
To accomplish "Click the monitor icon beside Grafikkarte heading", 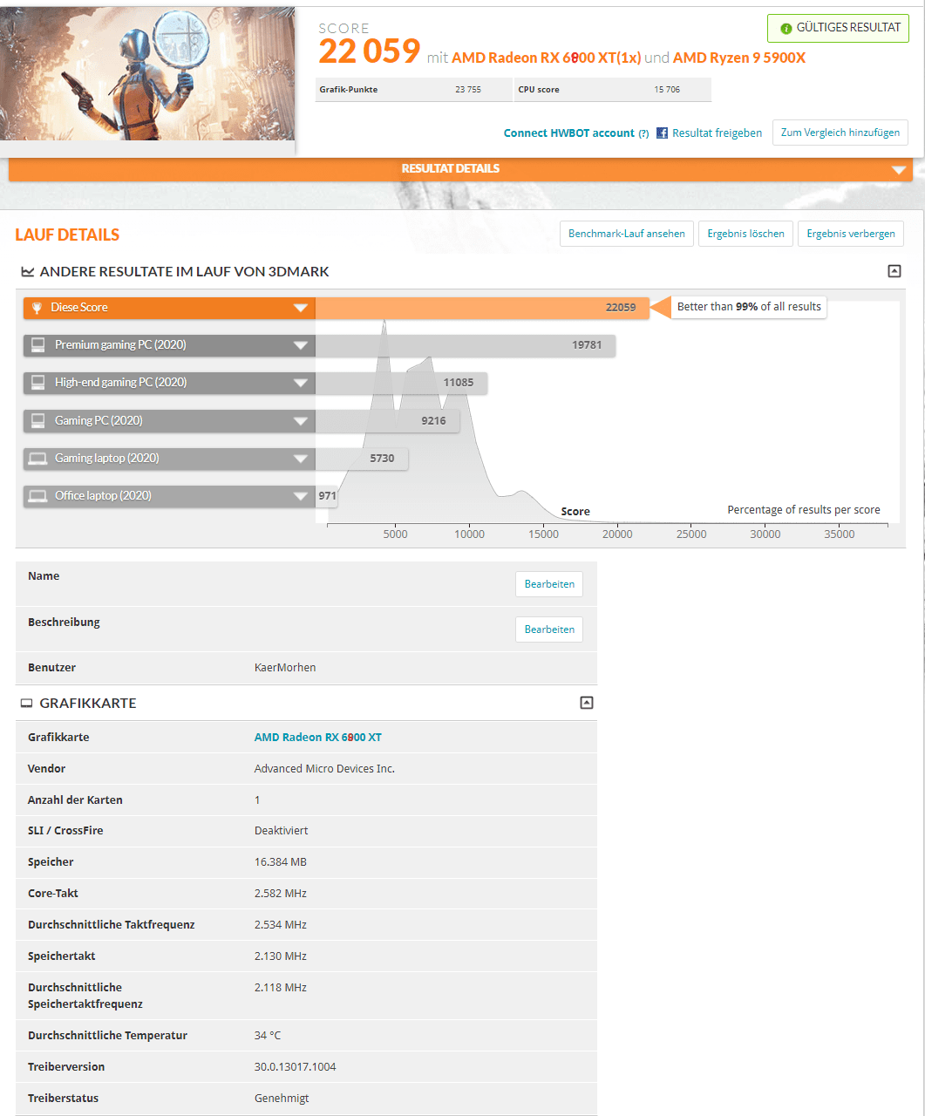I will [x=27, y=704].
